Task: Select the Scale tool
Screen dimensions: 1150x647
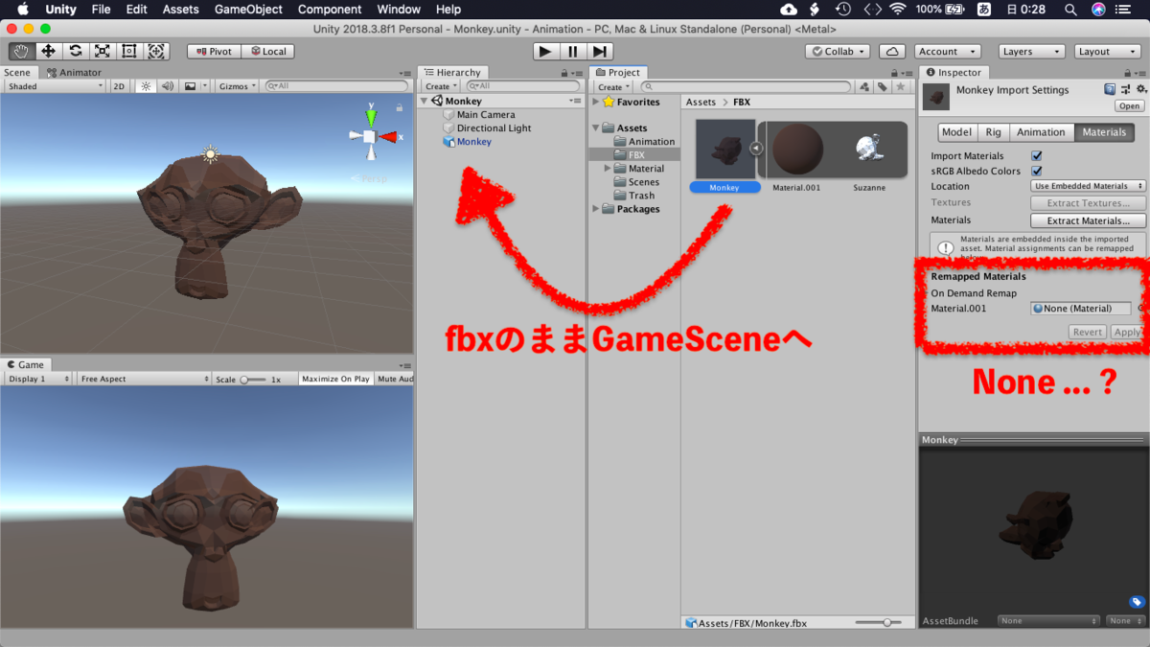Action: pyautogui.click(x=102, y=51)
